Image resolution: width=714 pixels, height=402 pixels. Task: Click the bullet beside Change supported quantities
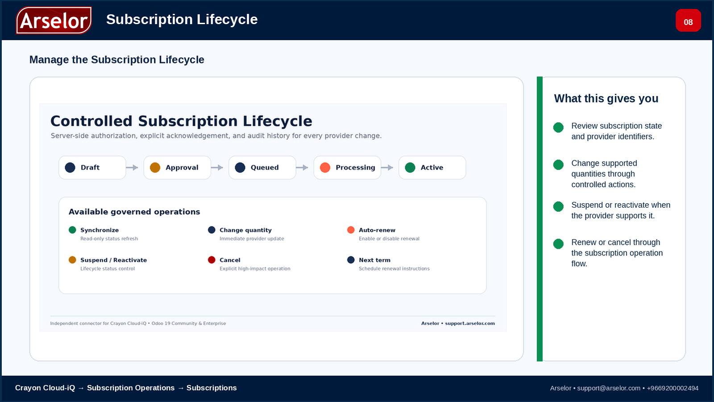558,165
